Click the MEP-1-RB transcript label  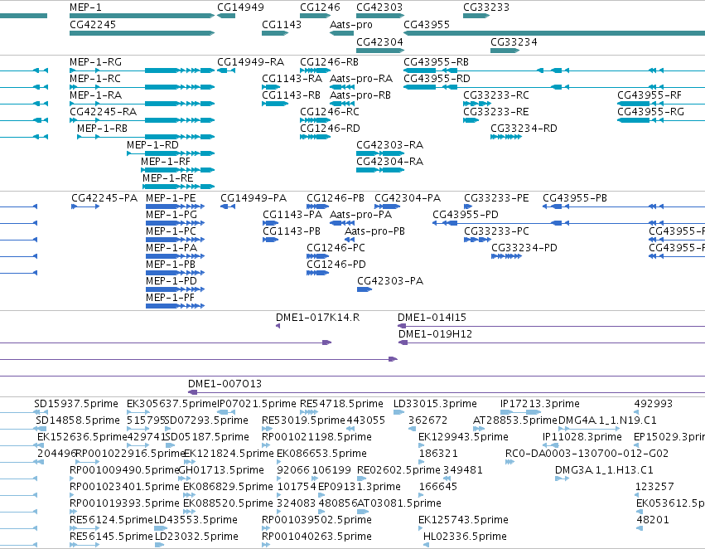pyautogui.click(x=102, y=129)
